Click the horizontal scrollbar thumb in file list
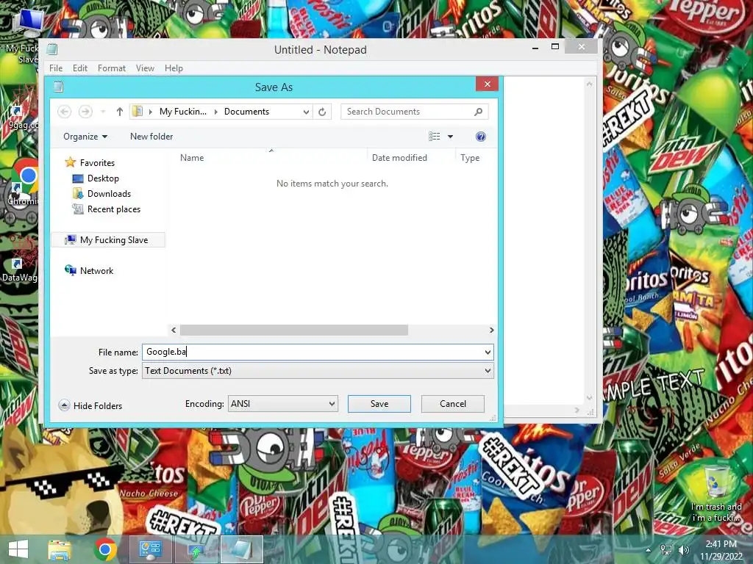Image resolution: width=753 pixels, height=564 pixels. 294,330
